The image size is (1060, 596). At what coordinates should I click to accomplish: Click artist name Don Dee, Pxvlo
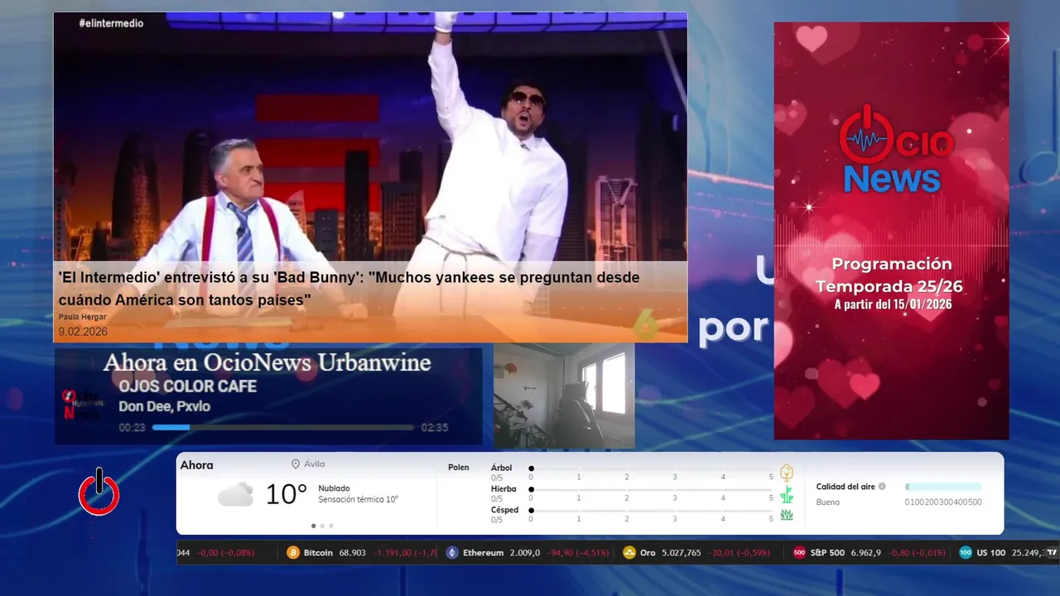pos(165,406)
